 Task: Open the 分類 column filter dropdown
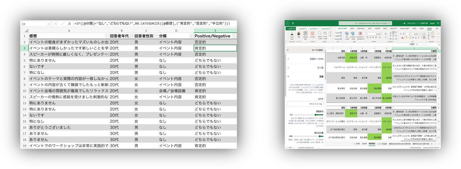tap(192, 36)
